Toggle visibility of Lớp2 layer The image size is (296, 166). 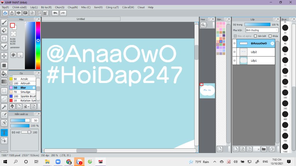(x=234, y=52)
